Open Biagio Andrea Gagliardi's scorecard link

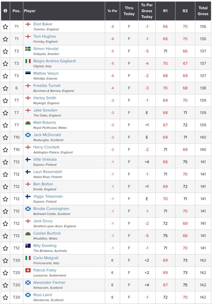[x=54, y=61]
